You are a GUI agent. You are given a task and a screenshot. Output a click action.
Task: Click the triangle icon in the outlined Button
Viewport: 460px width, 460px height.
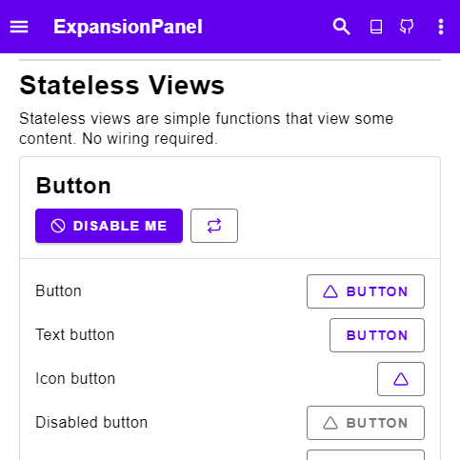click(330, 291)
